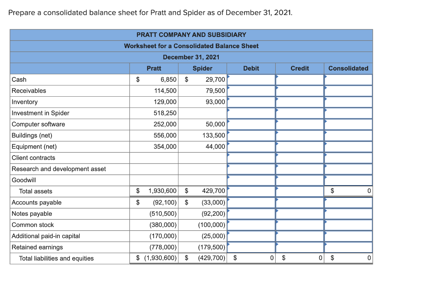Click the Credit cell for Retained earnings

click(x=300, y=247)
